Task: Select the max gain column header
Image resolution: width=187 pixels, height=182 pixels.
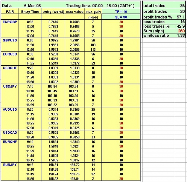Action: point(93,12)
